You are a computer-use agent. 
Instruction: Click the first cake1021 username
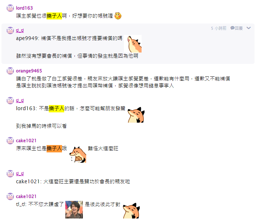pos(26,141)
